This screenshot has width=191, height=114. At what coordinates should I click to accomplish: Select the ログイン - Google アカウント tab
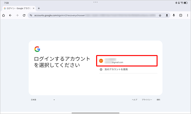pos(19,8)
